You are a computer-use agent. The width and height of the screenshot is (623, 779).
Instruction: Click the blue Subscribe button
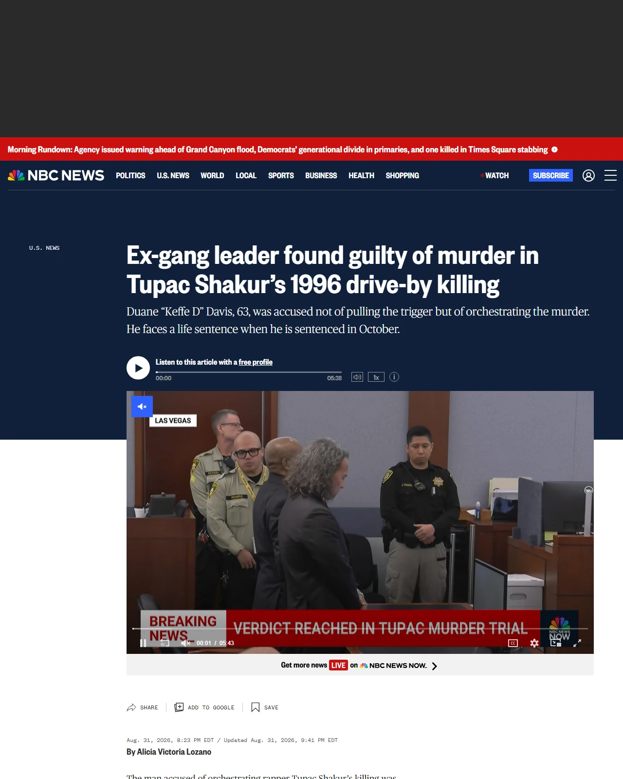click(x=551, y=175)
